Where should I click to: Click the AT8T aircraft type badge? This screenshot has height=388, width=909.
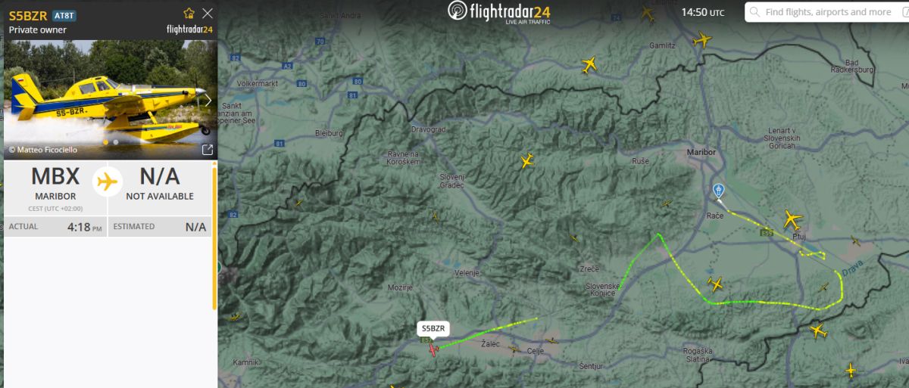tap(64, 15)
